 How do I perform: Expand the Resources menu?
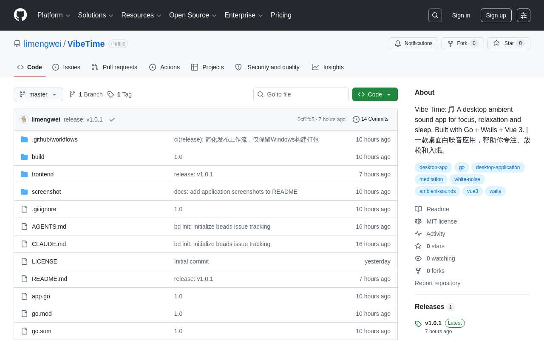tap(141, 15)
